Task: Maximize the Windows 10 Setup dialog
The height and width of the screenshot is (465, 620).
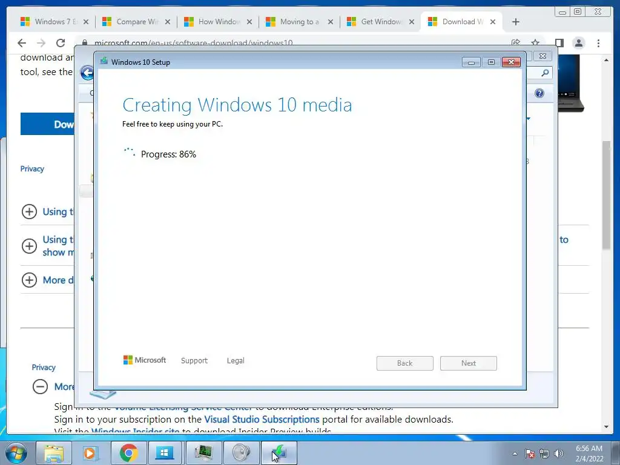Action: (491, 62)
